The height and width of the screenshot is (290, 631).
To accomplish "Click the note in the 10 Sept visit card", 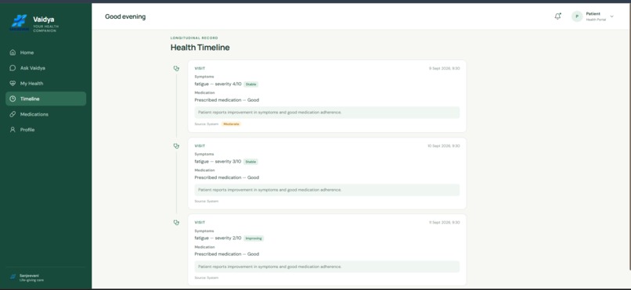I will point(327,190).
